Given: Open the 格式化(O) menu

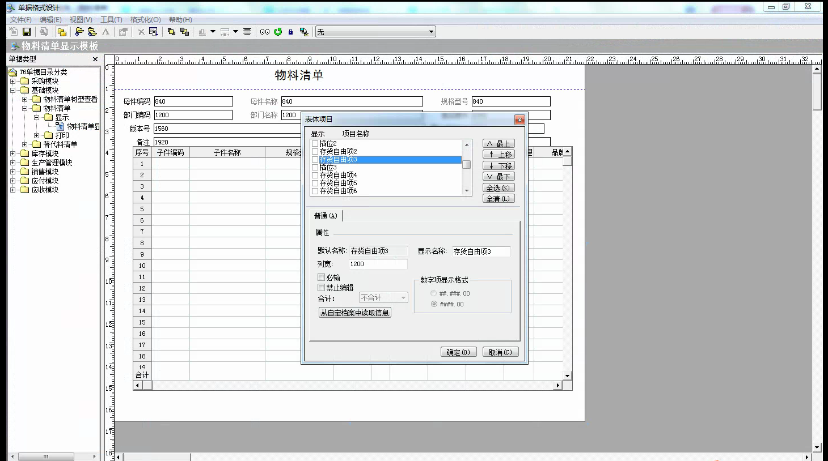Looking at the screenshot, I should 146,19.
